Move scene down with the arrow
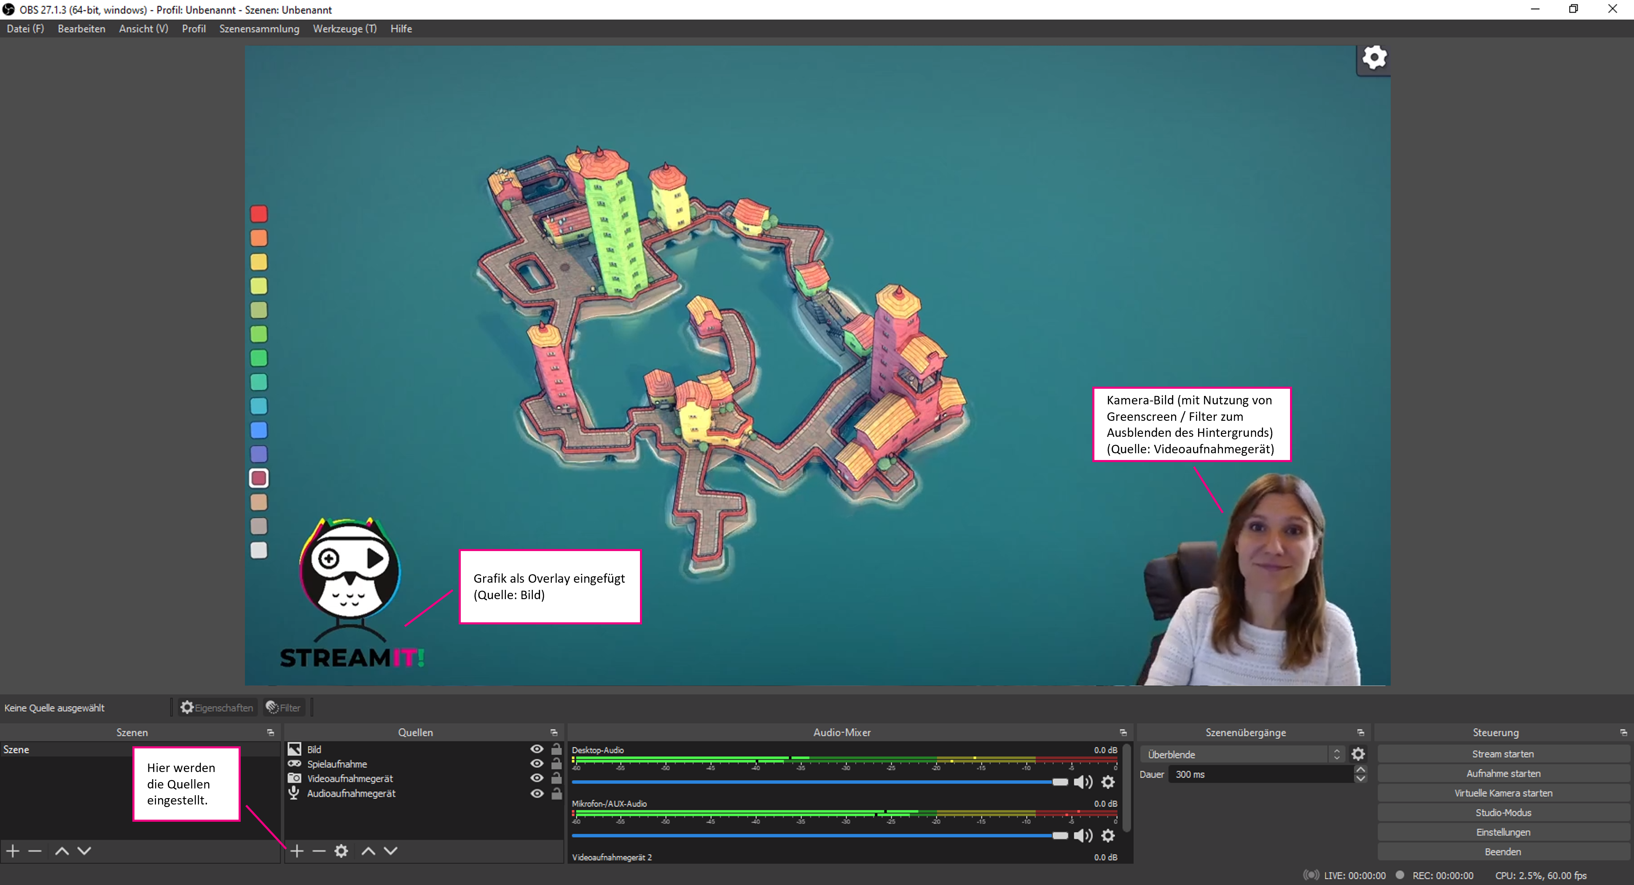This screenshot has height=885, width=1634. click(x=84, y=851)
